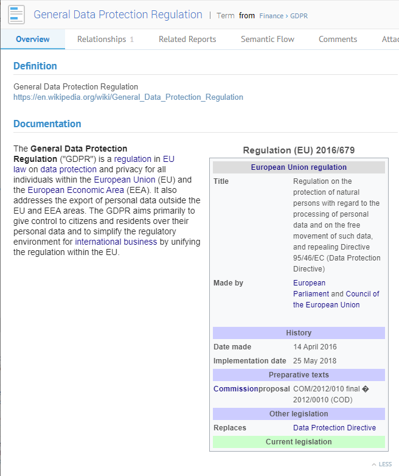Go to the Overview tab
Viewport: 399px width, 476px height.
[33, 40]
